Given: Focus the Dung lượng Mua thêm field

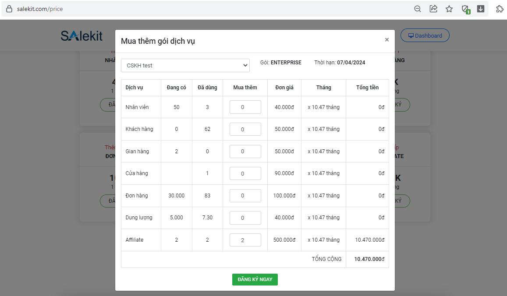Looking at the screenshot, I should coord(245,218).
